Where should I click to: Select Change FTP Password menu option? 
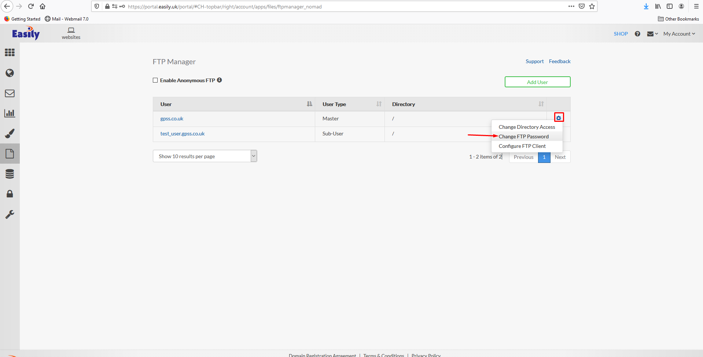(x=523, y=136)
